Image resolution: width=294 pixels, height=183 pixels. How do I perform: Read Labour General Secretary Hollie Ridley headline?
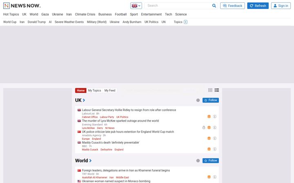129,110
